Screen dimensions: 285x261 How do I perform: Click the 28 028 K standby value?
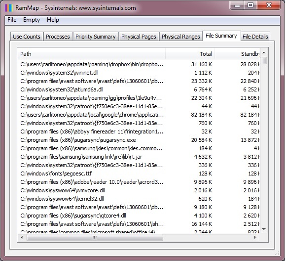pos(250,64)
